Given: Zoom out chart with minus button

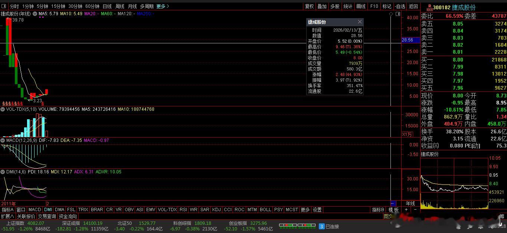Looking at the screenshot, I should pos(415,210).
